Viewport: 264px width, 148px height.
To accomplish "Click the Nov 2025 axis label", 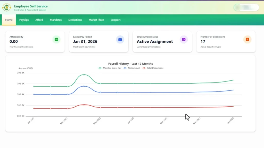I will pos(197,121).
